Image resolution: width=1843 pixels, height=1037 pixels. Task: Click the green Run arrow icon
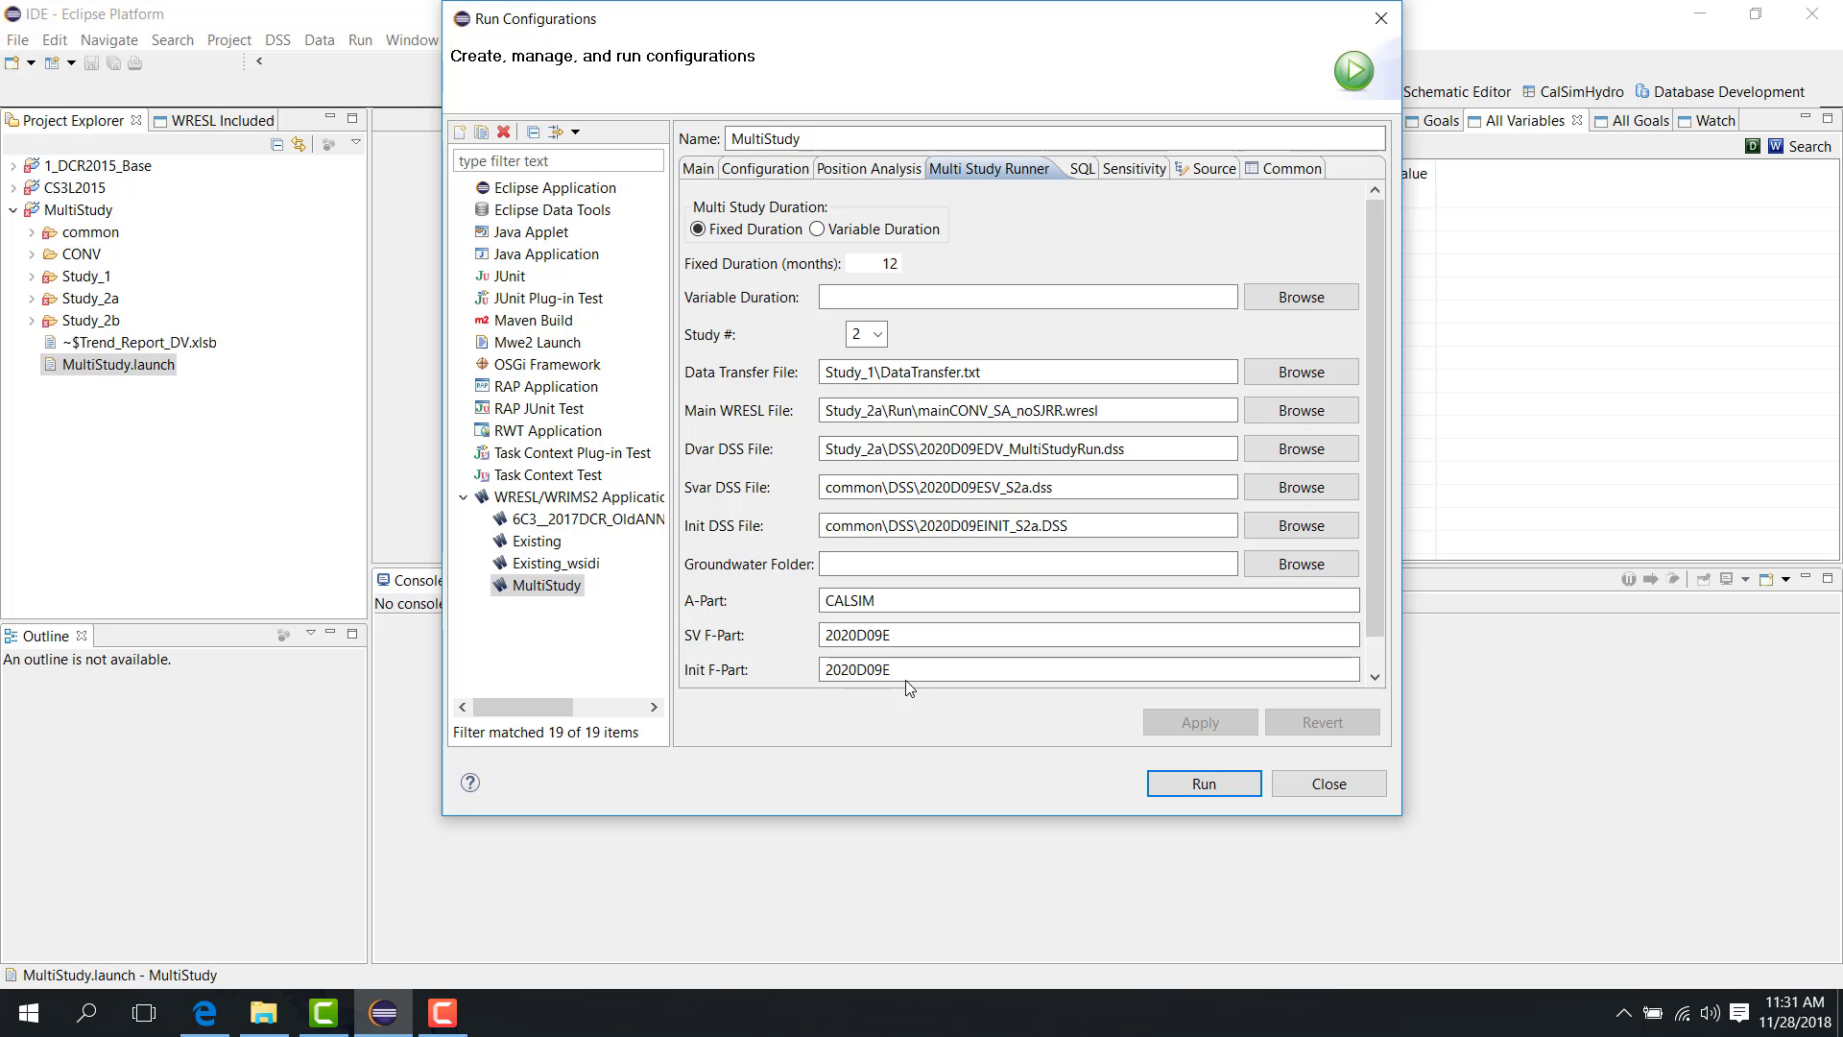pos(1353,70)
